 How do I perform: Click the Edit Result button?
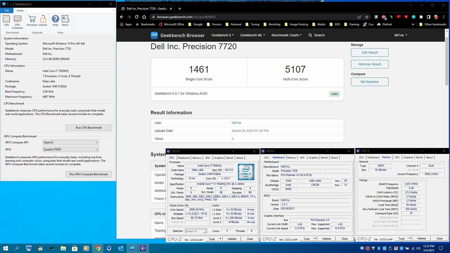click(x=369, y=52)
